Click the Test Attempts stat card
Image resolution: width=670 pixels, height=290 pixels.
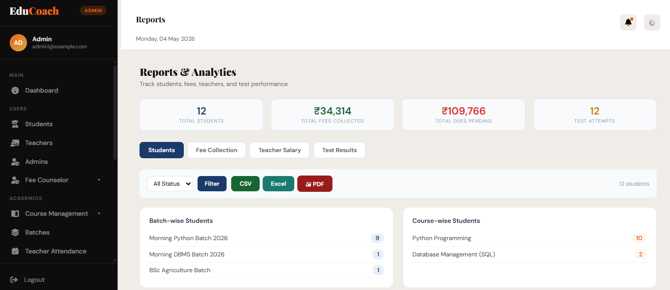click(595, 114)
